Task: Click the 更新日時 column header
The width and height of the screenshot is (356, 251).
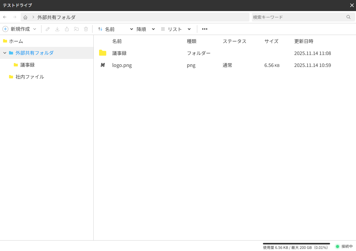Action: 303,41
